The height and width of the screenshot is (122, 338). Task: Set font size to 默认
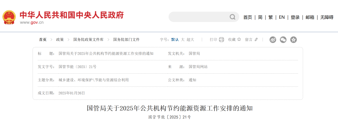tap(175, 40)
